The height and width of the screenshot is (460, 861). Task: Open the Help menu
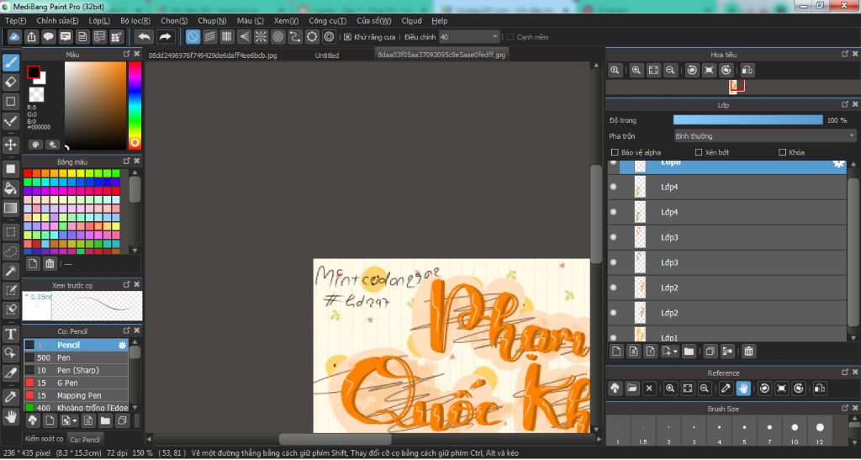(439, 21)
